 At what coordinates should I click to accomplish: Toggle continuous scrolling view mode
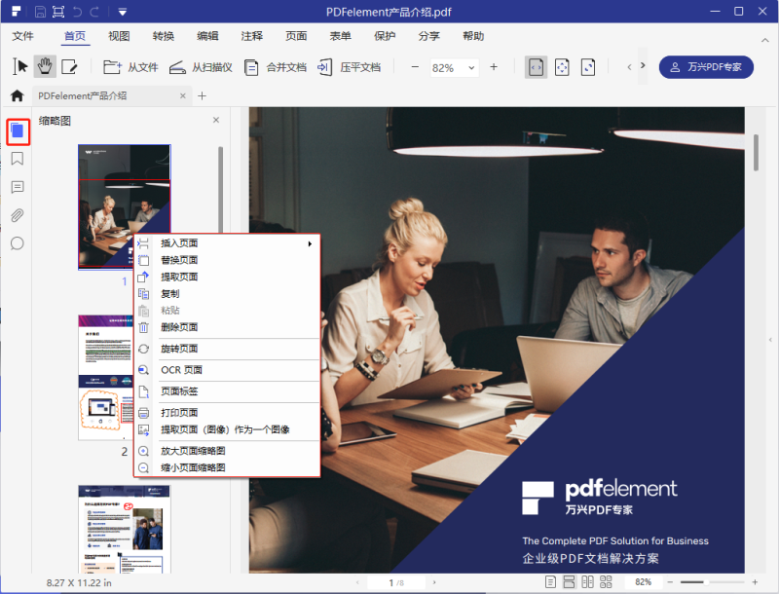[x=568, y=581]
